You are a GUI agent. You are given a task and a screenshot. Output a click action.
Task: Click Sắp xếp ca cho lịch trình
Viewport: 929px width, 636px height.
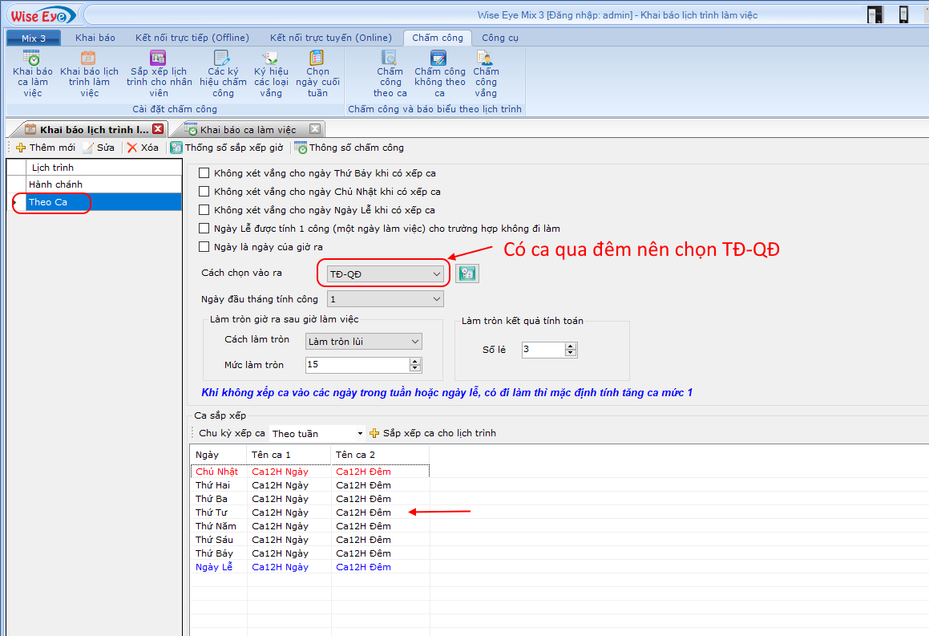pos(433,433)
